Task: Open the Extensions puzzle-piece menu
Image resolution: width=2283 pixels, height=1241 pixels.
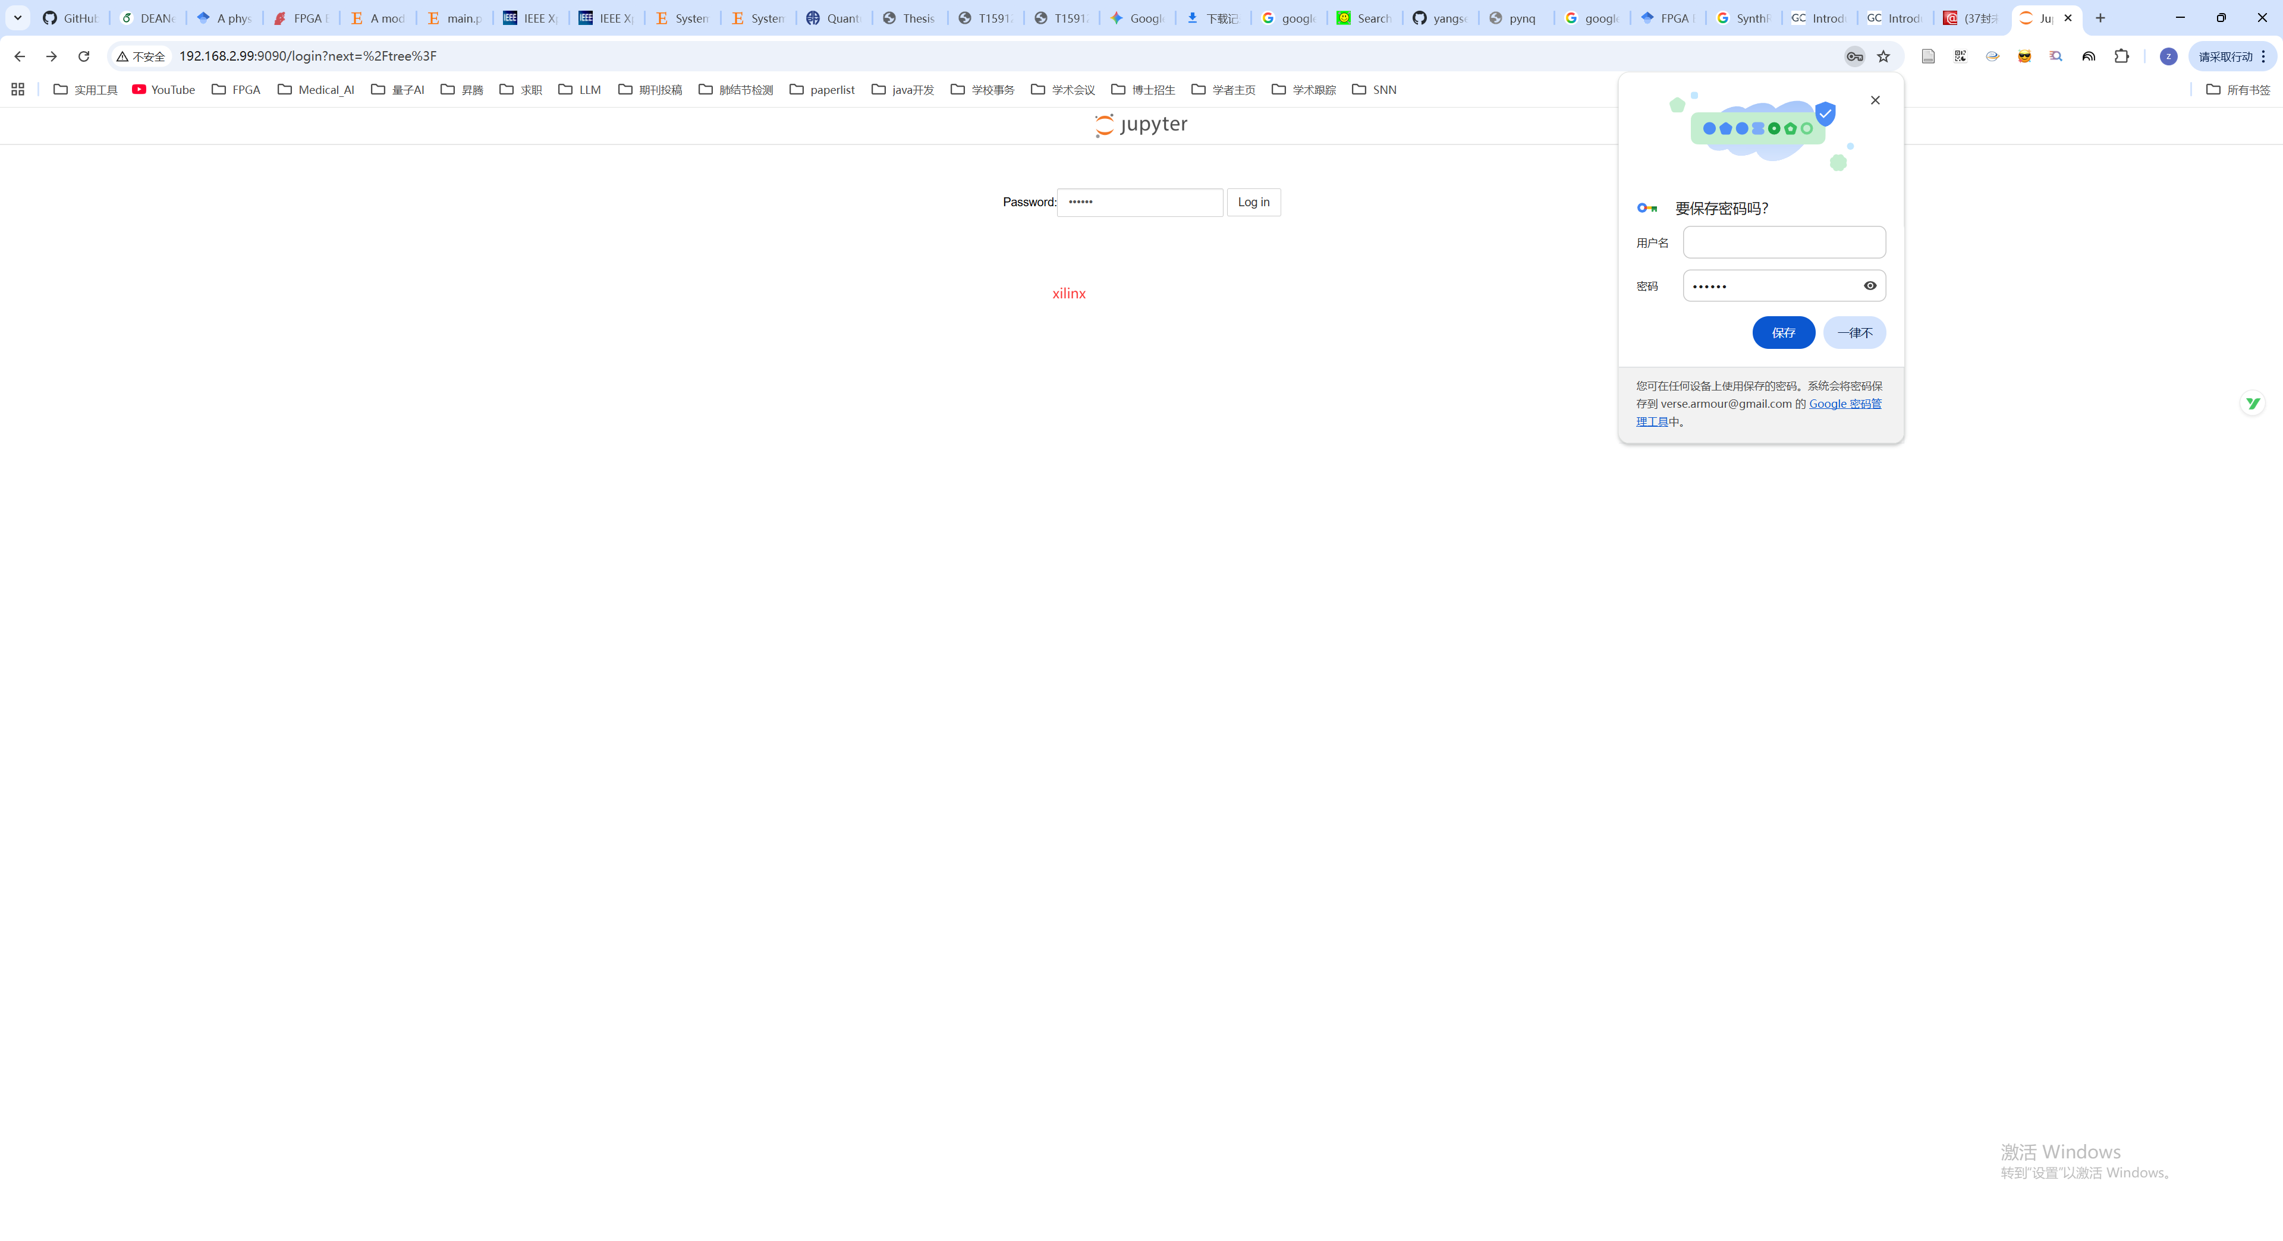Action: pos(2122,56)
